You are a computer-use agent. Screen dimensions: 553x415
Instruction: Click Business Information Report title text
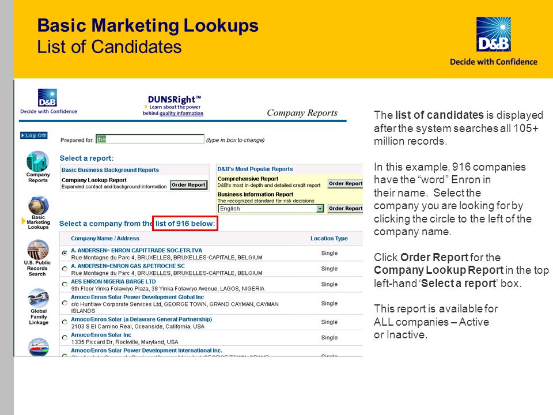255,194
